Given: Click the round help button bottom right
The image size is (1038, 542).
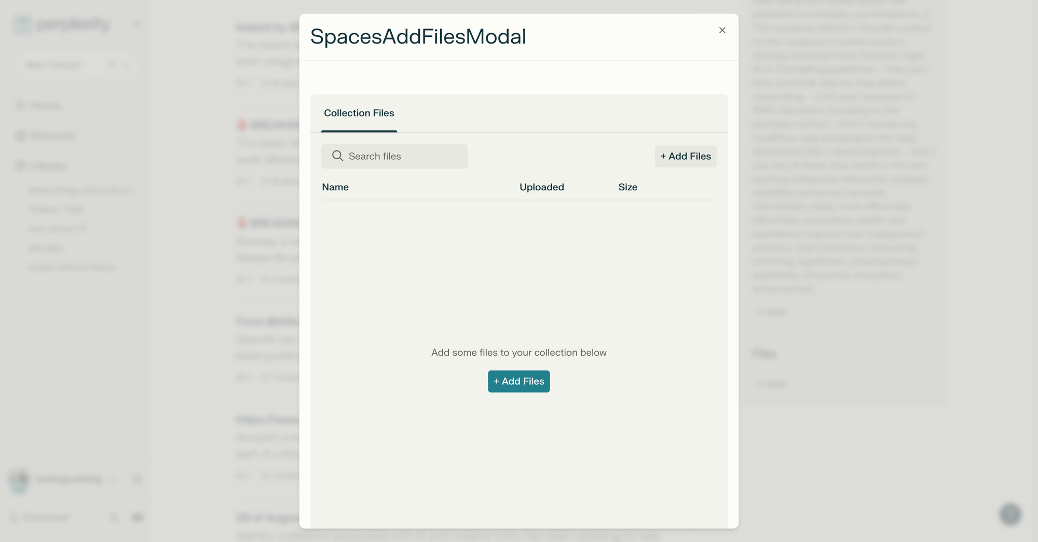Looking at the screenshot, I should coord(1010,514).
